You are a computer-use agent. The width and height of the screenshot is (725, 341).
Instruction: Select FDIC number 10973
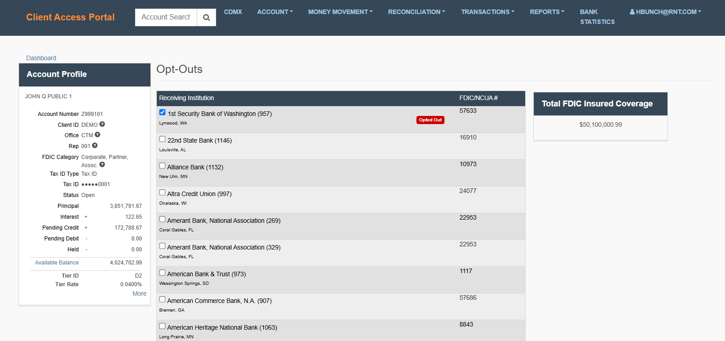click(x=468, y=164)
